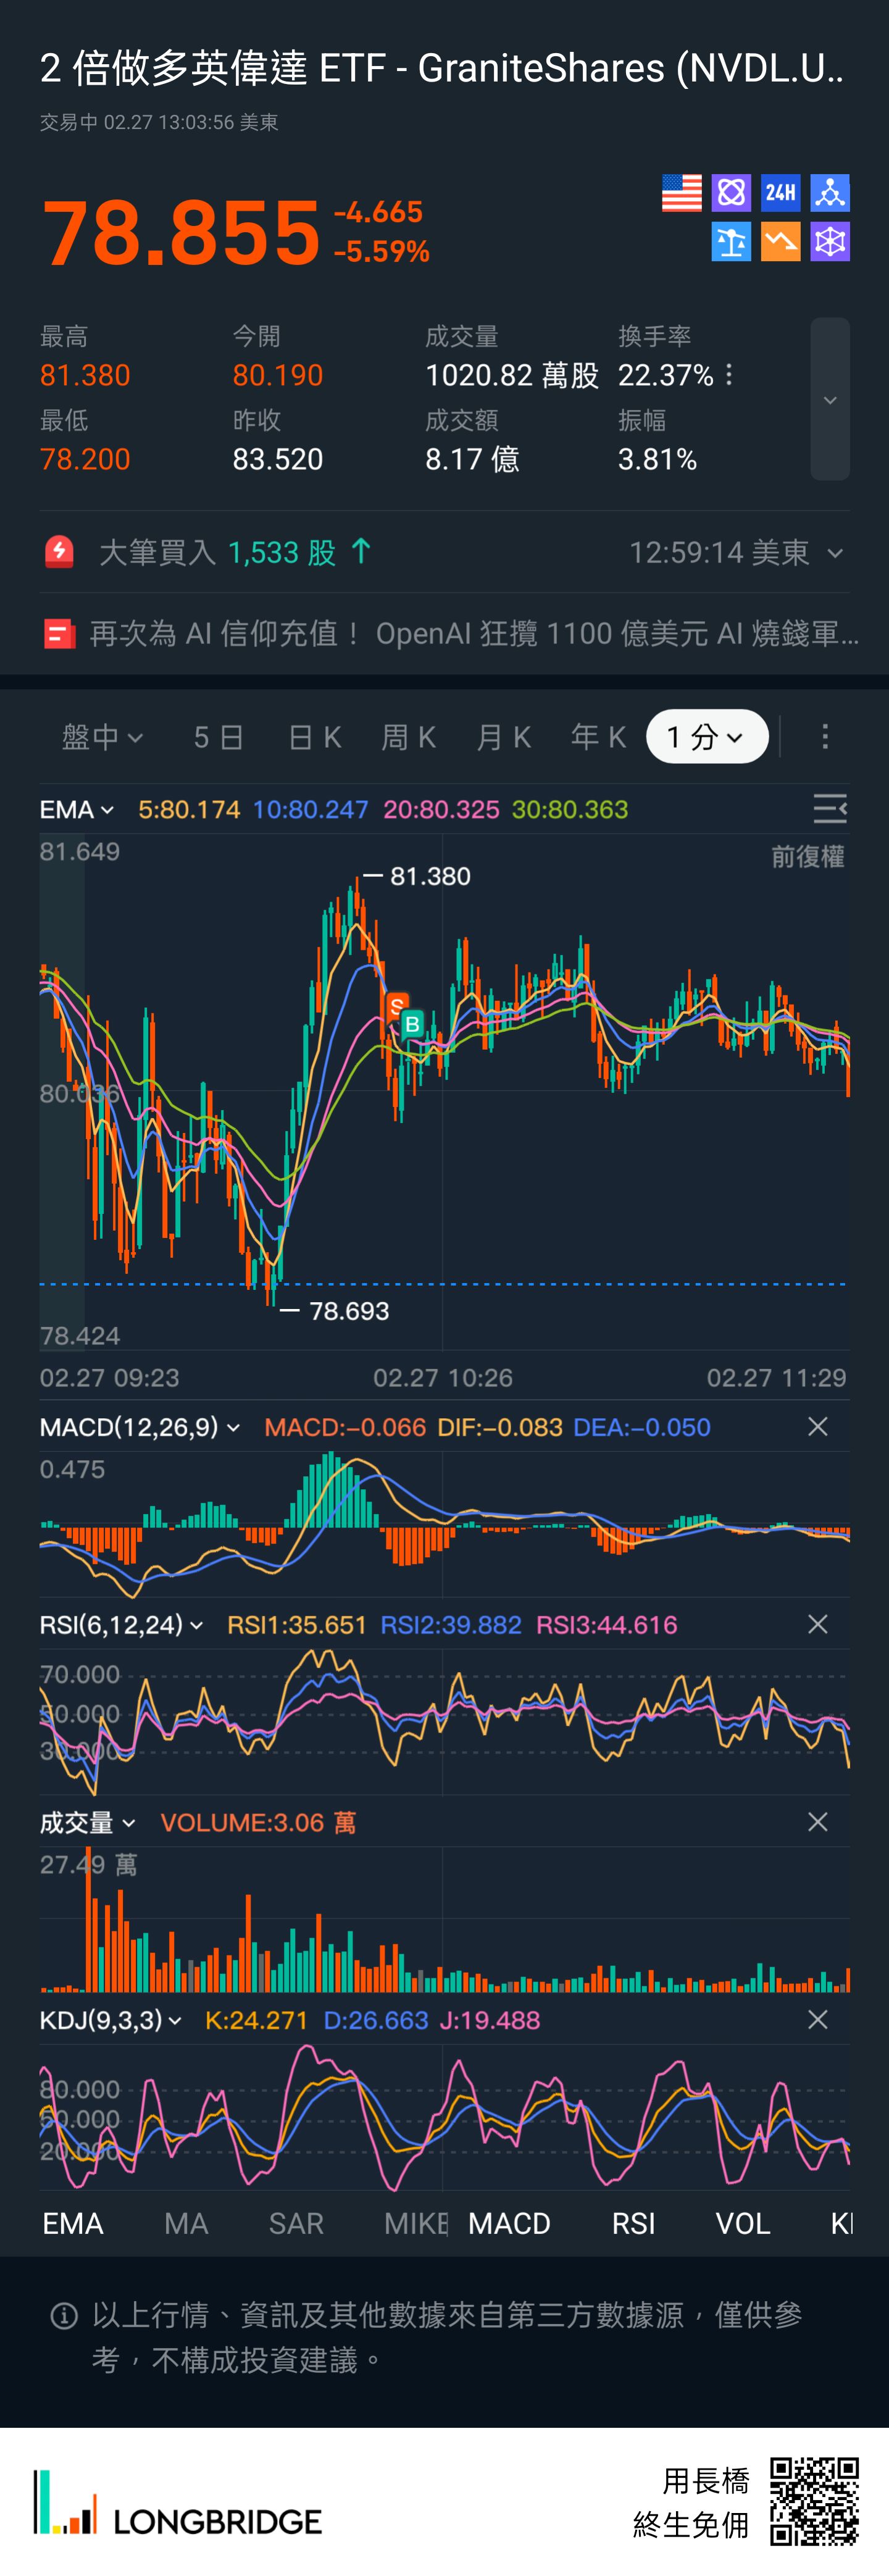Screen dimensions: 889x2576
Task: Open more chart options three-dot menu
Action: 824,737
